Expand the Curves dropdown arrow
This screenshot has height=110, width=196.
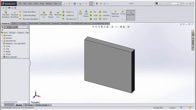(123, 20)
